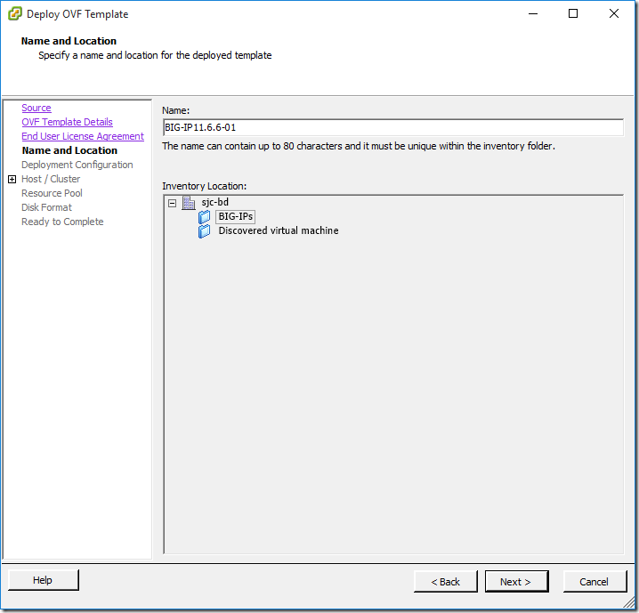Screen dimensions: 639x613
Task: Click the Name and Location step
Action: [69, 150]
